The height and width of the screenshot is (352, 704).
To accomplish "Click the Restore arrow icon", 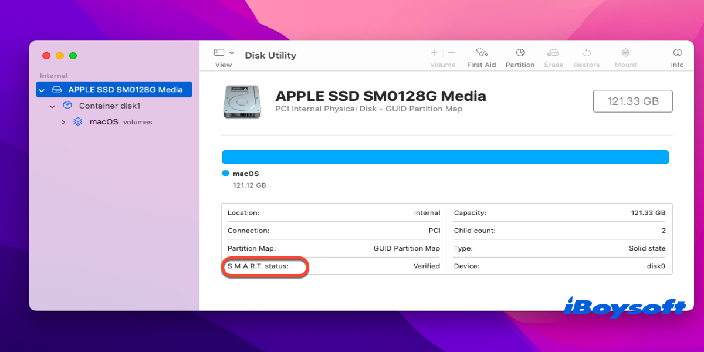I will 587,53.
